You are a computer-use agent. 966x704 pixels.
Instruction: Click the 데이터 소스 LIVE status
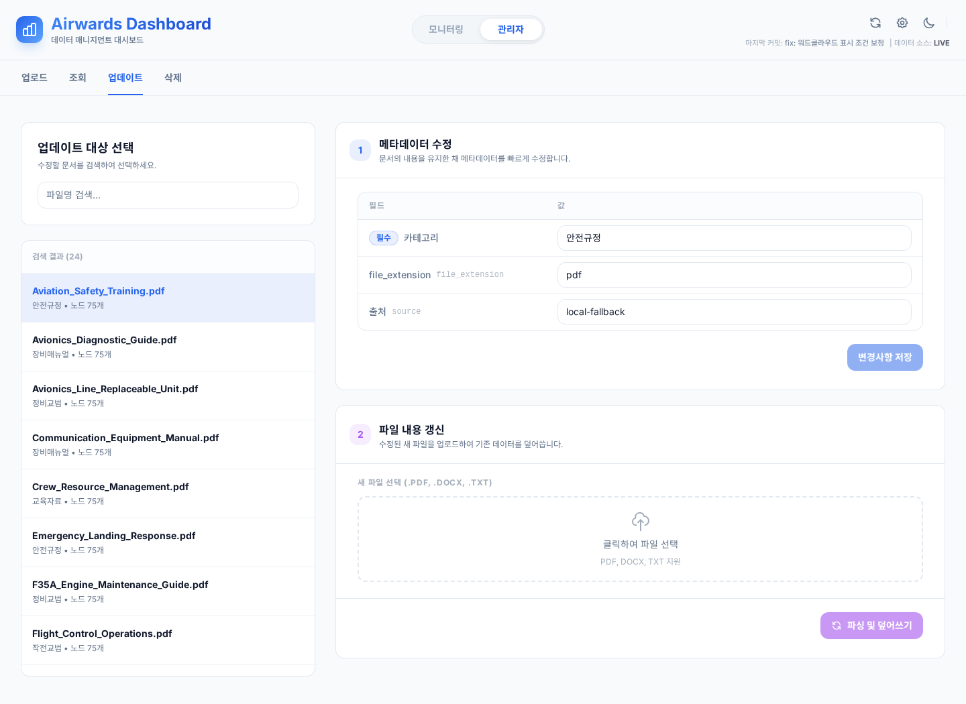[922, 43]
